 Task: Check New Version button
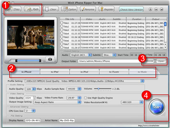132,10
